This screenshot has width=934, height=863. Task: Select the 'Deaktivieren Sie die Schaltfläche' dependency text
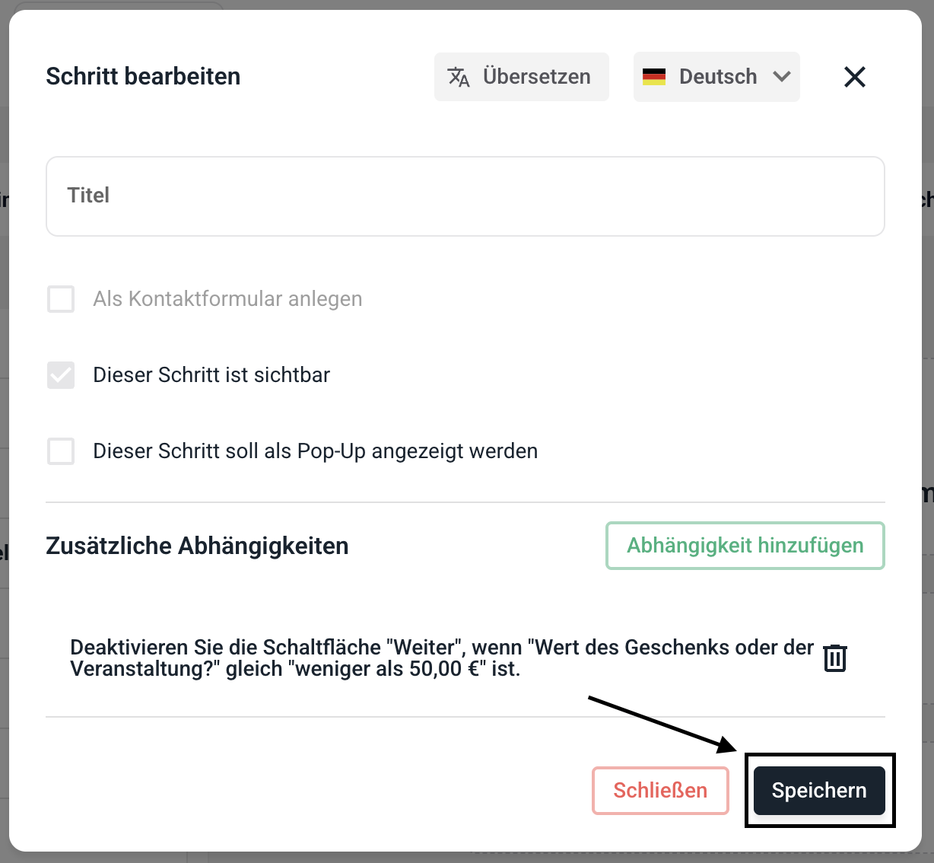tap(441, 658)
